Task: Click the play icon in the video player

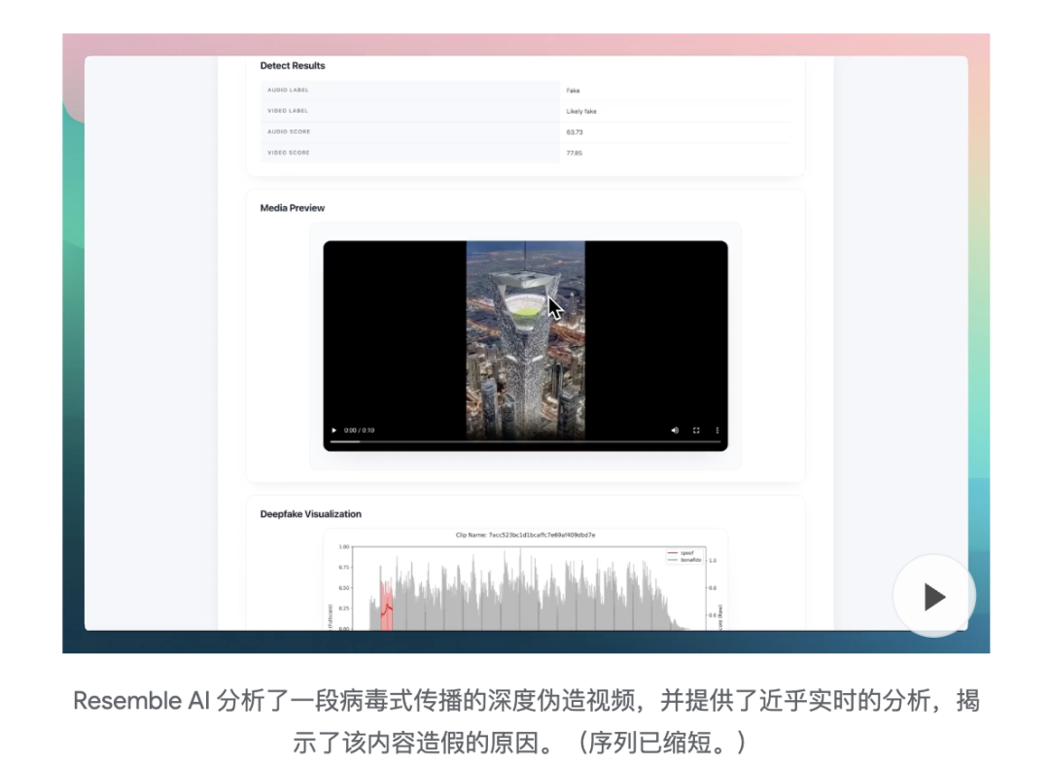Action: [x=334, y=430]
